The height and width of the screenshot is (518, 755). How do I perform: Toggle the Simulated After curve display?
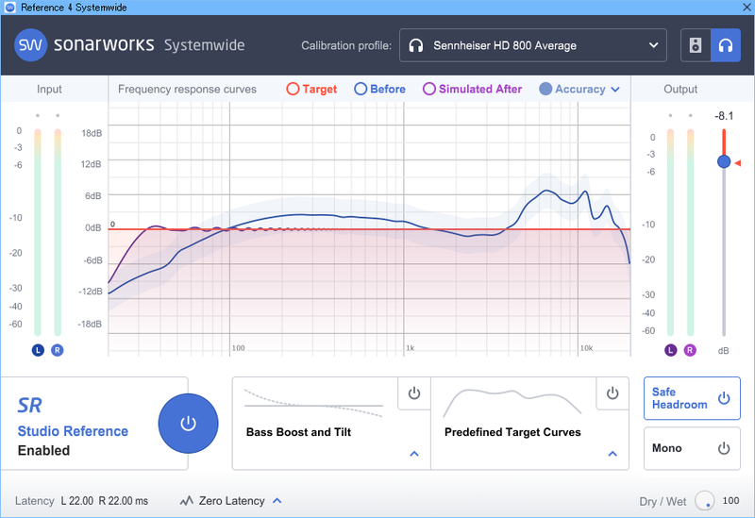coord(472,89)
